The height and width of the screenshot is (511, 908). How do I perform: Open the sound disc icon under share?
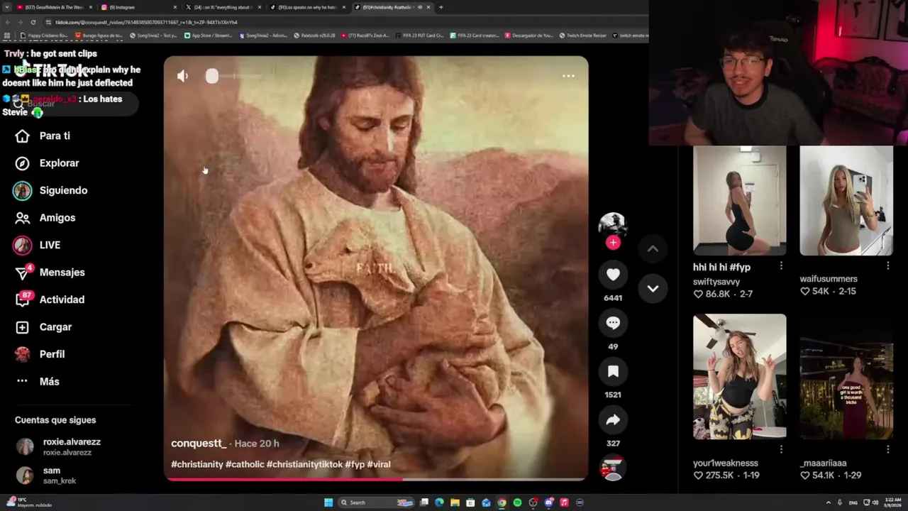[613, 468]
